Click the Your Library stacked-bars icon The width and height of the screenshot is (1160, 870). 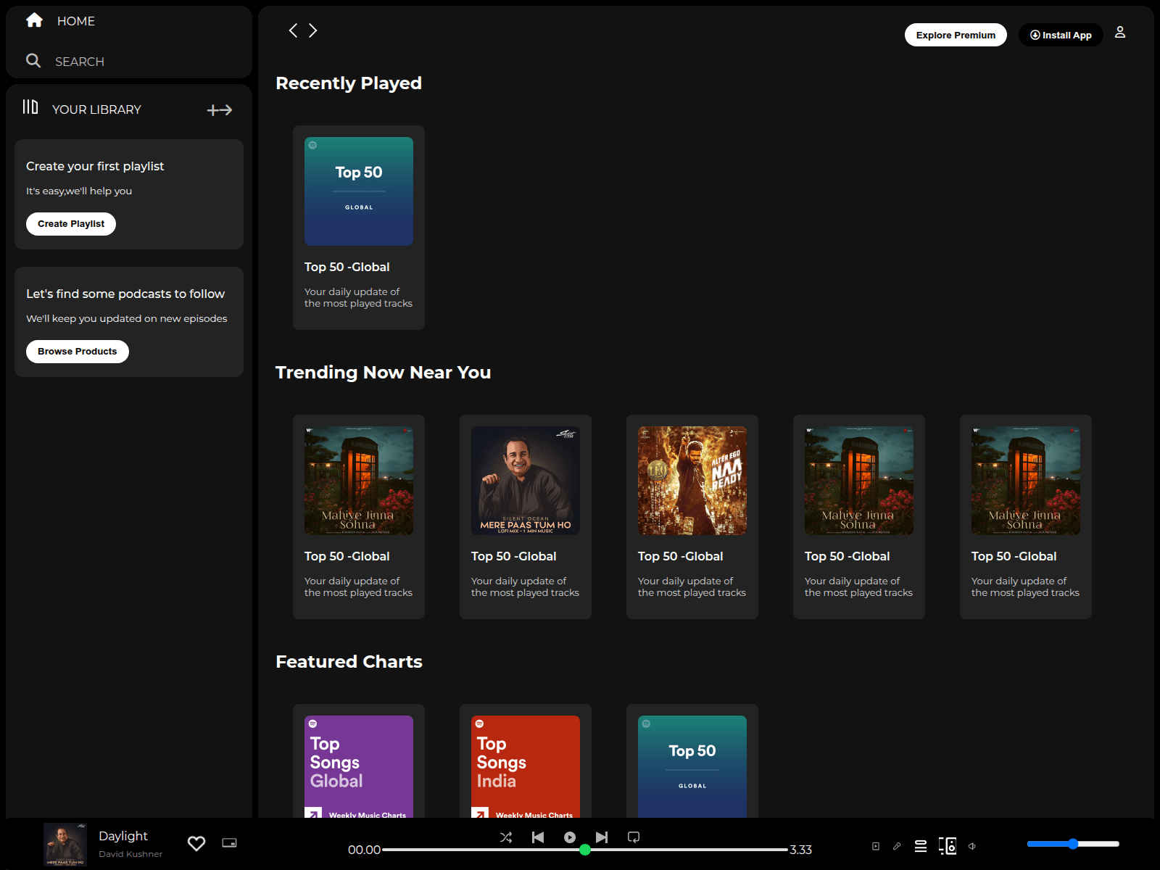click(x=30, y=107)
